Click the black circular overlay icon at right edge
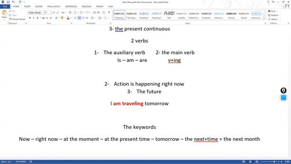 tap(283, 91)
